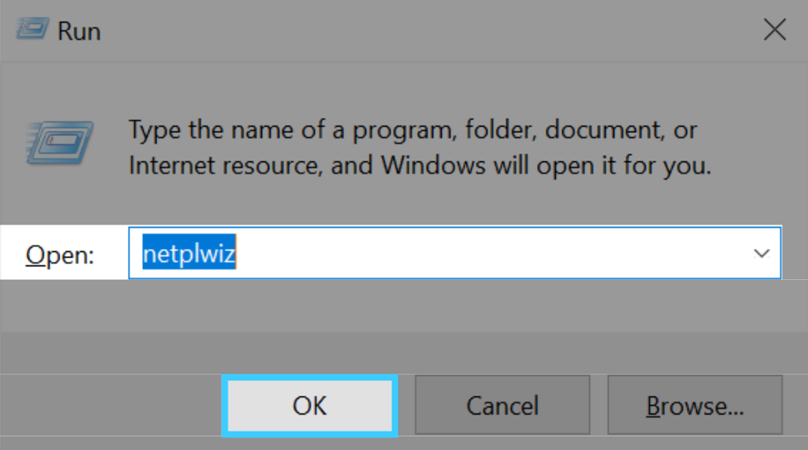Click the underlined B in the Browse button
Viewport: 808px width, 450px height.
click(x=654, y=406)
